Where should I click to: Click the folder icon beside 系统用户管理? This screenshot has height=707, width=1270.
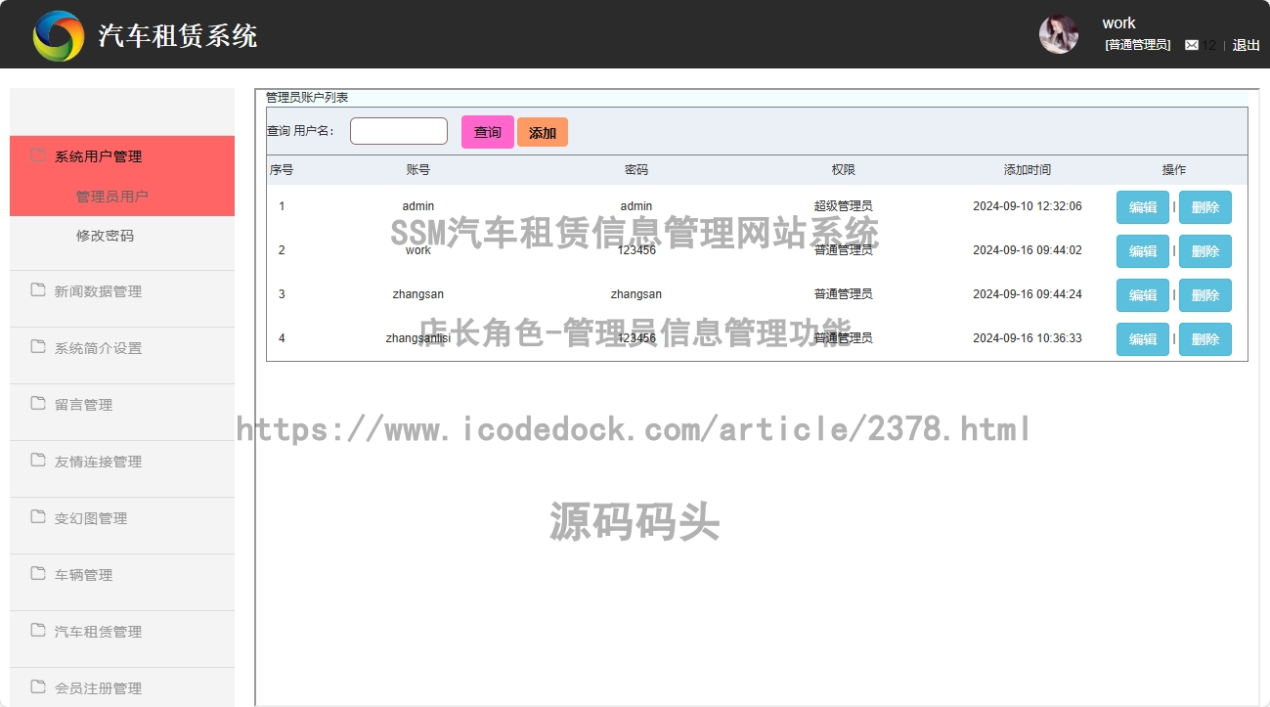38,155
